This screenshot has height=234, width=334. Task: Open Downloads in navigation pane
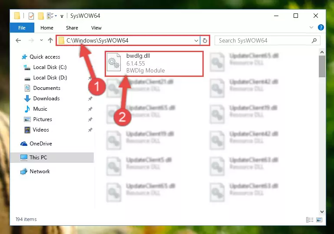(x=46, y=99)
